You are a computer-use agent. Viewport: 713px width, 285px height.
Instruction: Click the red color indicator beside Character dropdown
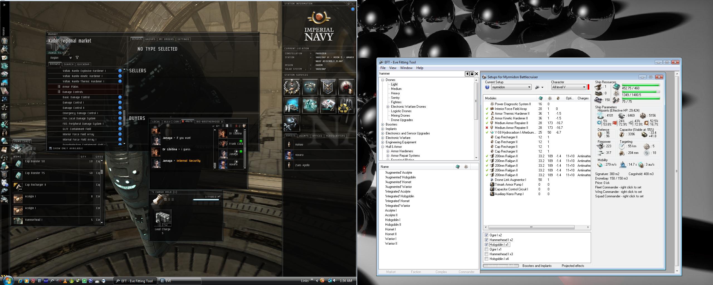click(x=589, y=87)
